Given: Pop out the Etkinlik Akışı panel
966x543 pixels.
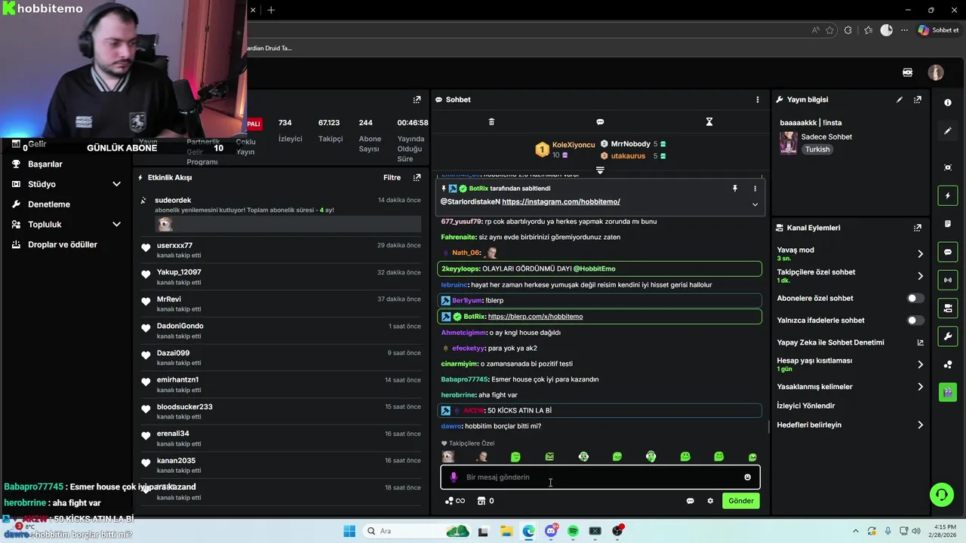Looking at the screenshot, I should pyautogui.click(x=417, y=178).
